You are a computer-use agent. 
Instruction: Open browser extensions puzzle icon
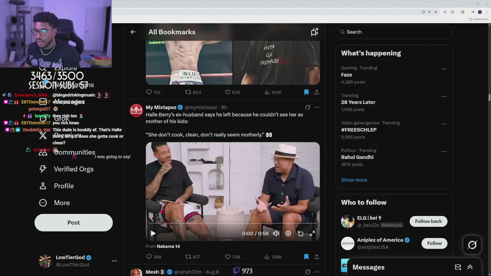(452, 12)
